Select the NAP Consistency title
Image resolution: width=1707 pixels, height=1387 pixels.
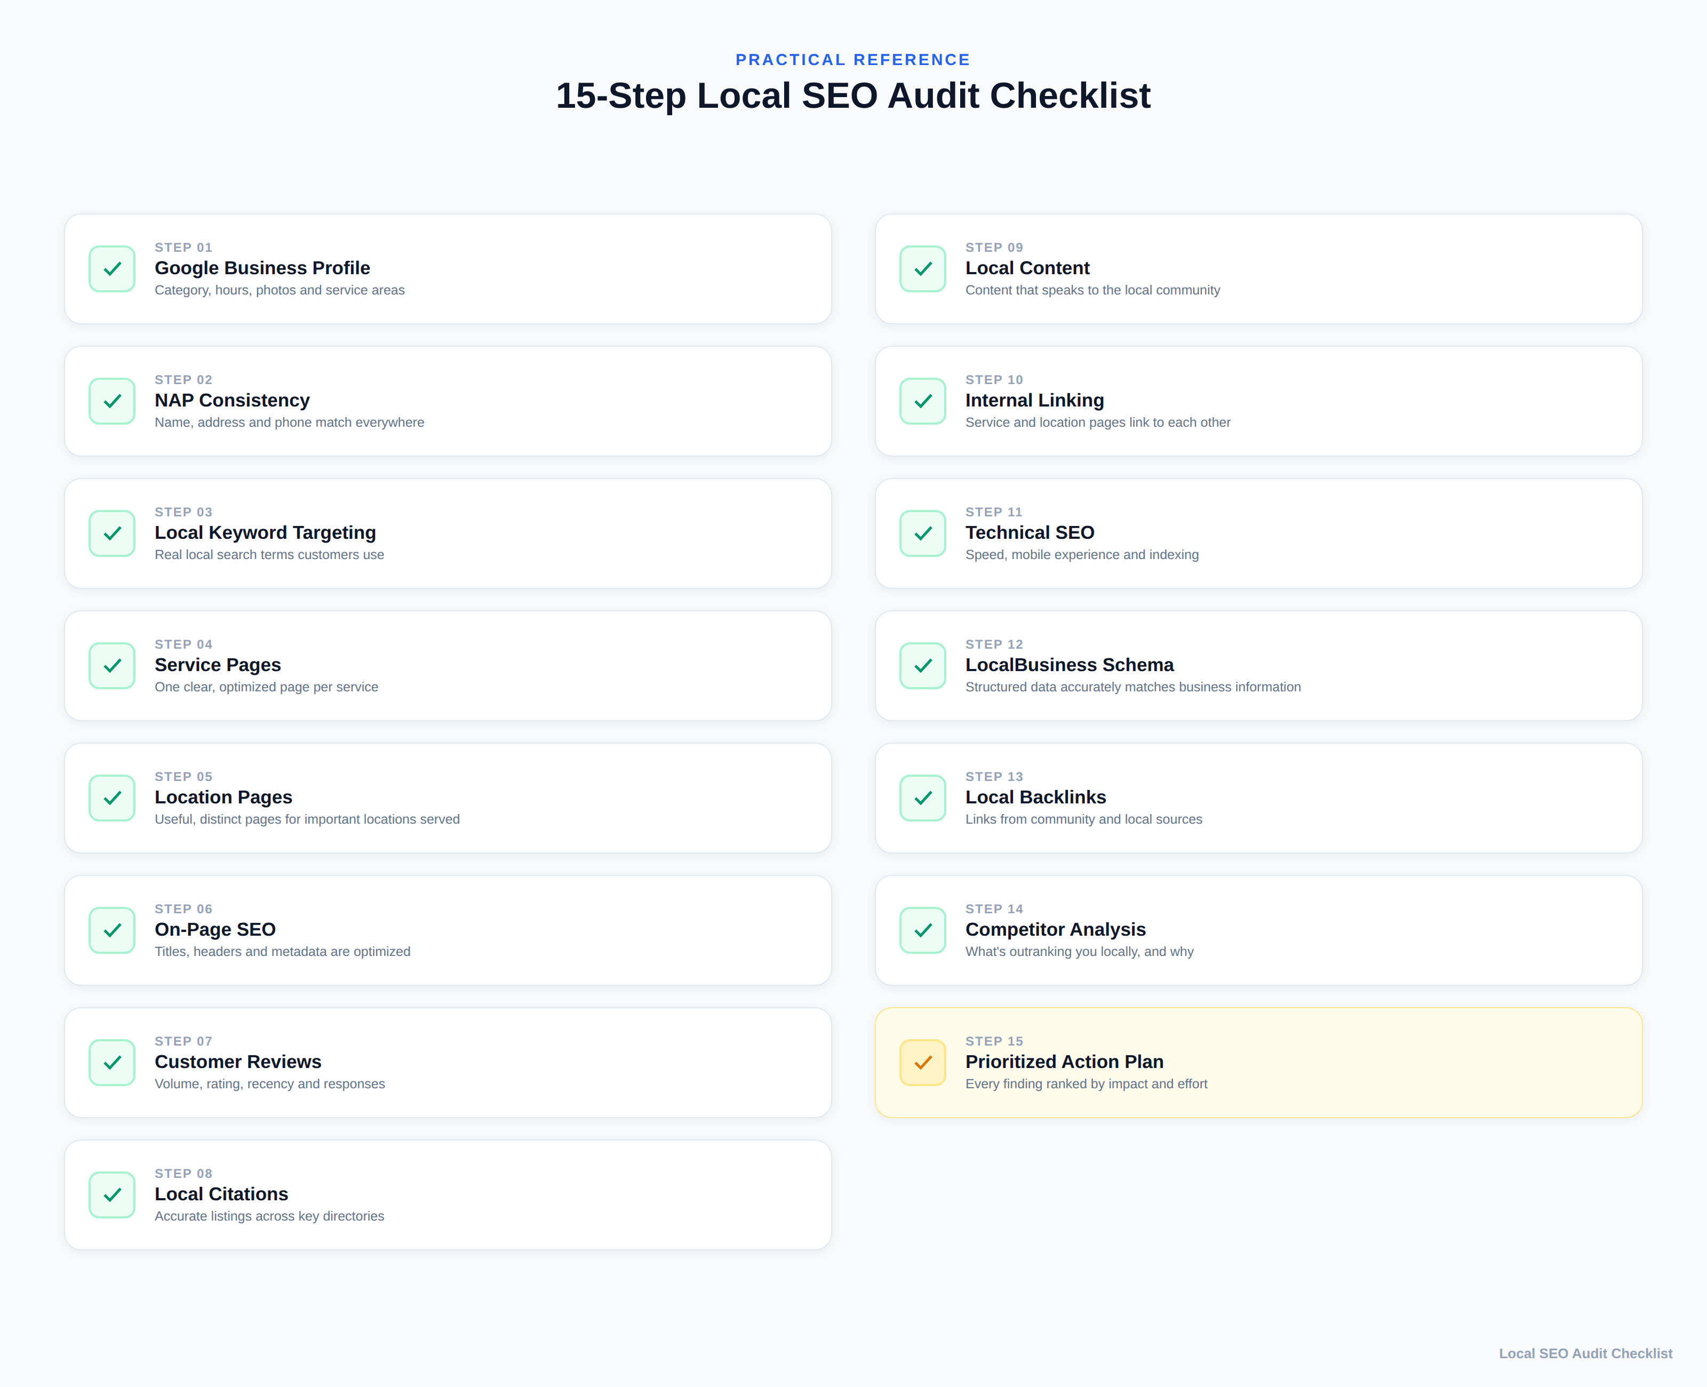pyautogui.click(x=232, y=400)
